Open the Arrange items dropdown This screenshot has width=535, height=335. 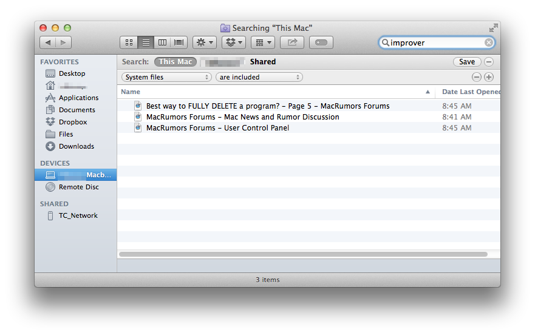(263, 42)
